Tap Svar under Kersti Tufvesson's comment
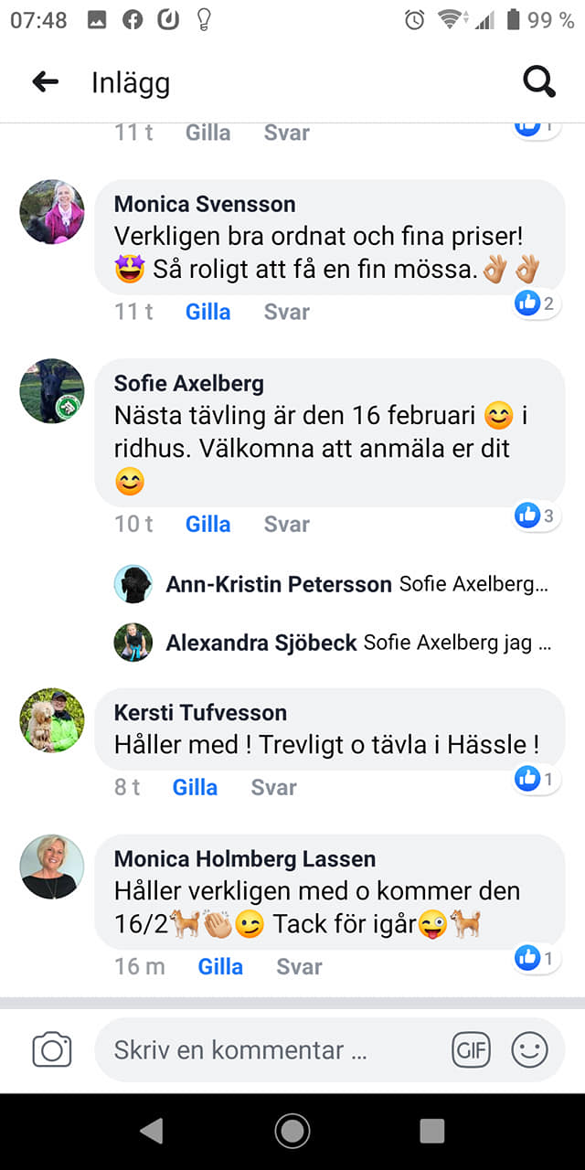This screenshot has width=585, height=1170. [x=274, y=787]
